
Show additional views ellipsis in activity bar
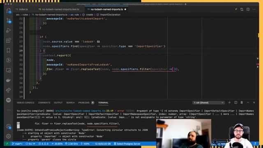coord(9,110)
